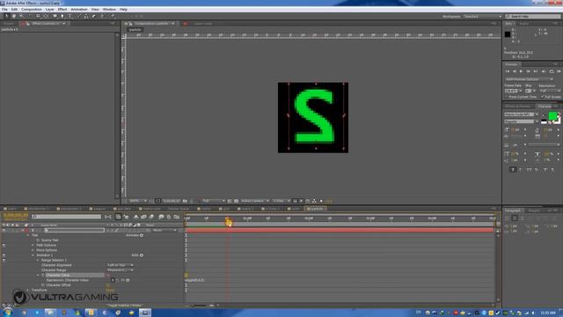Select the Clone Stamp tool
Screen dimensions: 563x317
point(86,16)
